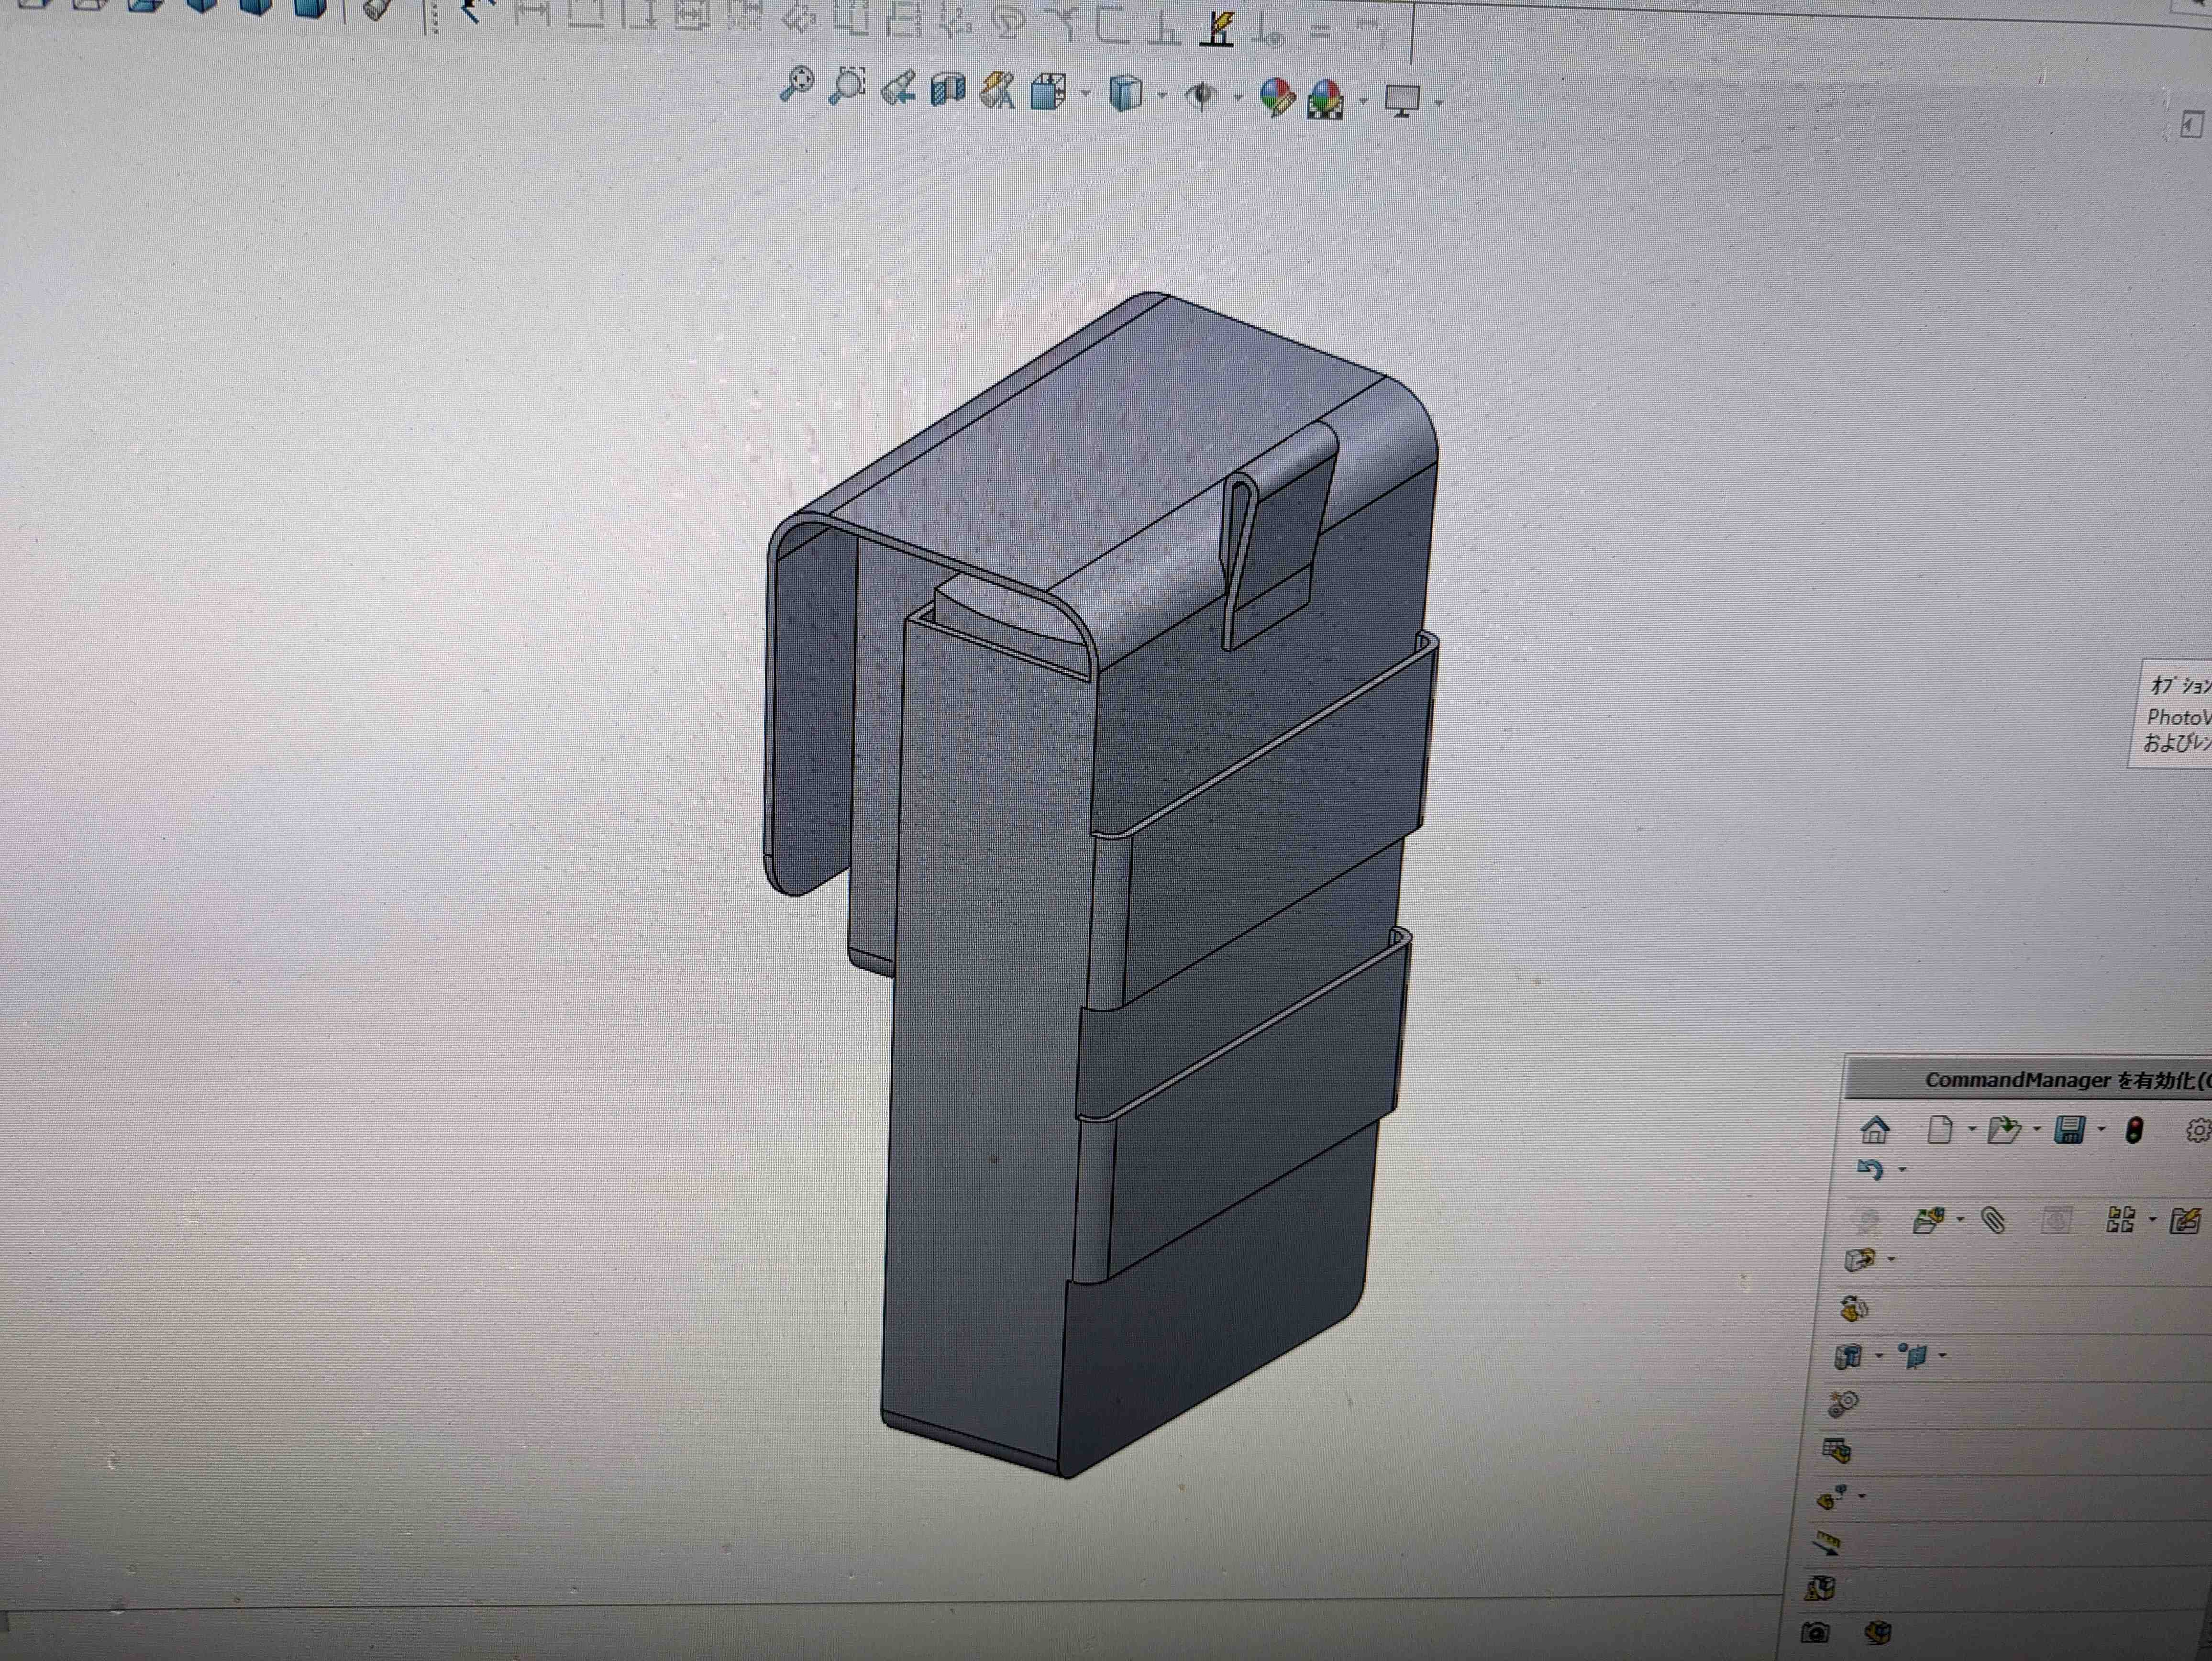Select the Zoom to Area icon
The height and width of the screenshot is (1661, 2212).
point(847,86)
